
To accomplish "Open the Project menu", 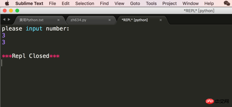I will pos(170,3).
